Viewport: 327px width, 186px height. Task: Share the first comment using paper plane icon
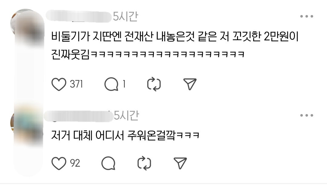coord(190,84)
